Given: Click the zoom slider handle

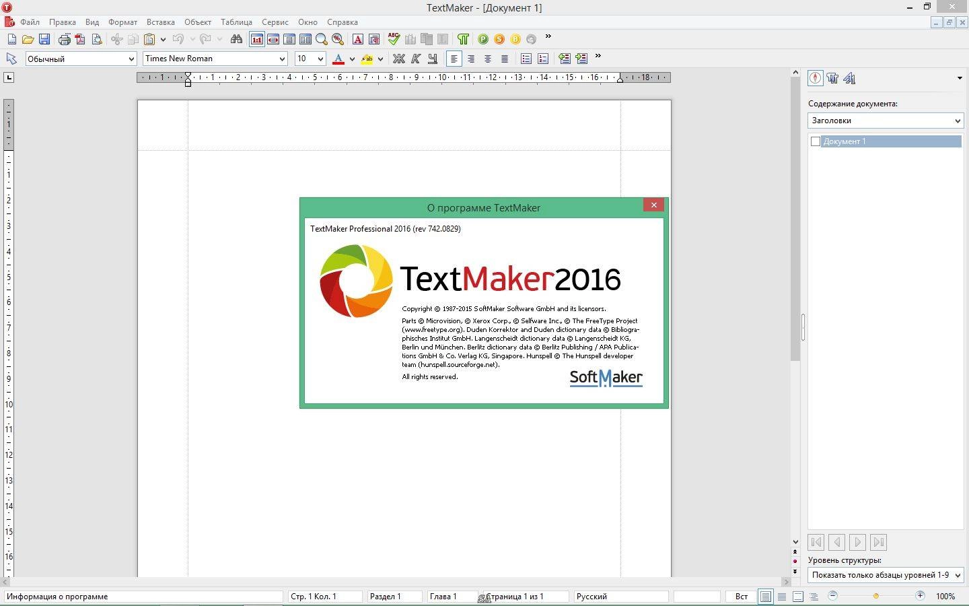Looking at the screenshot, I should point(875,596).
